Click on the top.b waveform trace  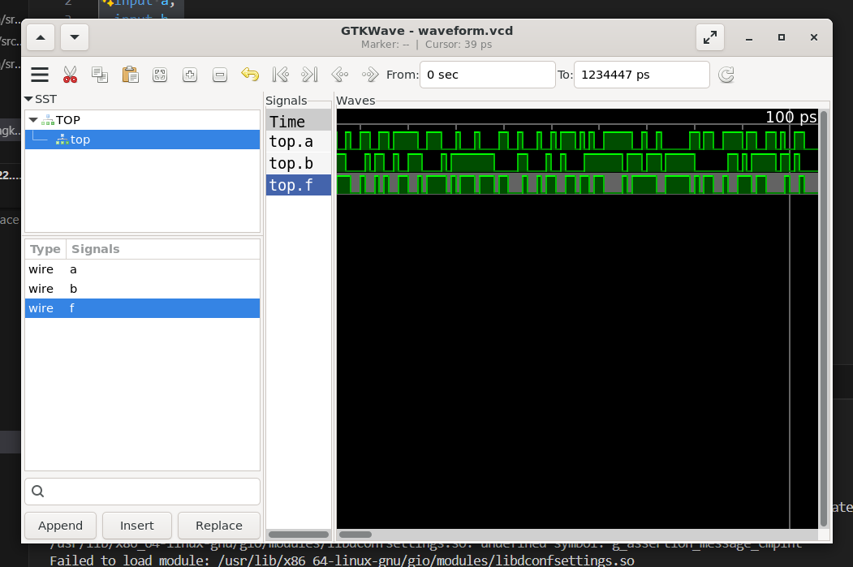click(x=577, y=162)
